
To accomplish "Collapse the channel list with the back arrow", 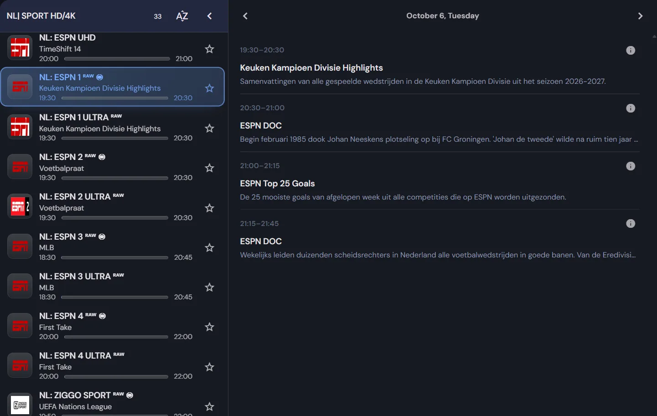I will click(210, 16).
